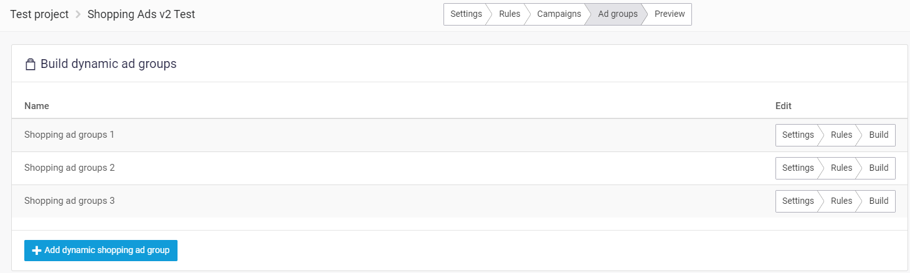The width and height of the screenshot is (910, 273).
Task: Click the plus icon on the add button
Action: click(37, 251)
